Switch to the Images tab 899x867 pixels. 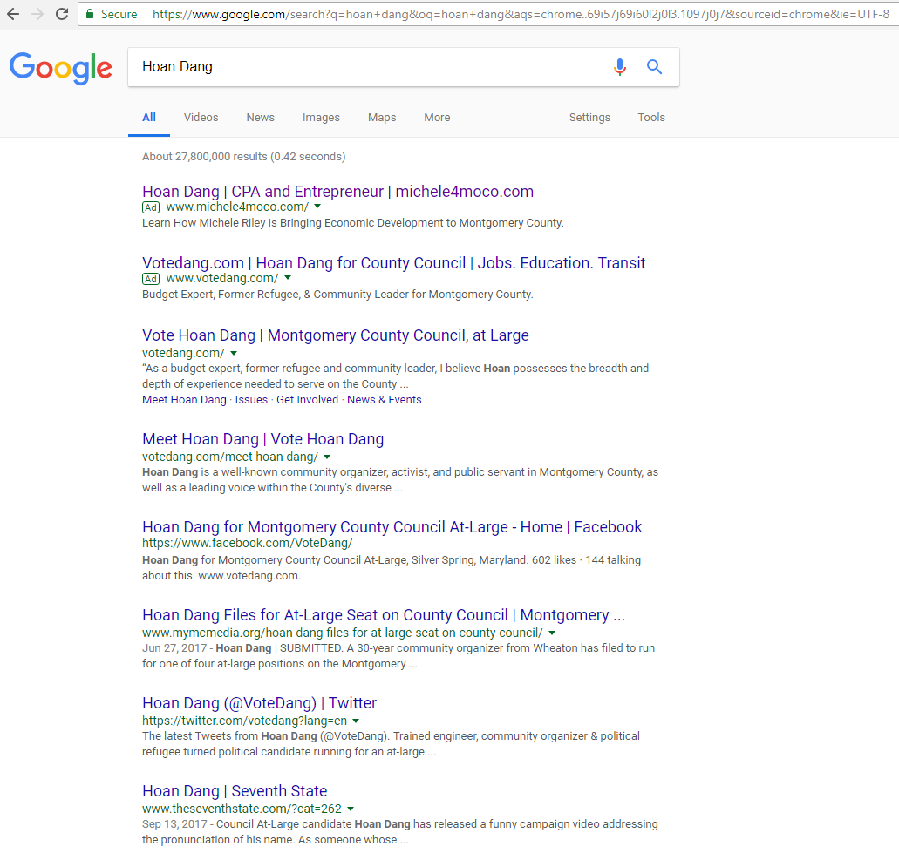(321, 118)
